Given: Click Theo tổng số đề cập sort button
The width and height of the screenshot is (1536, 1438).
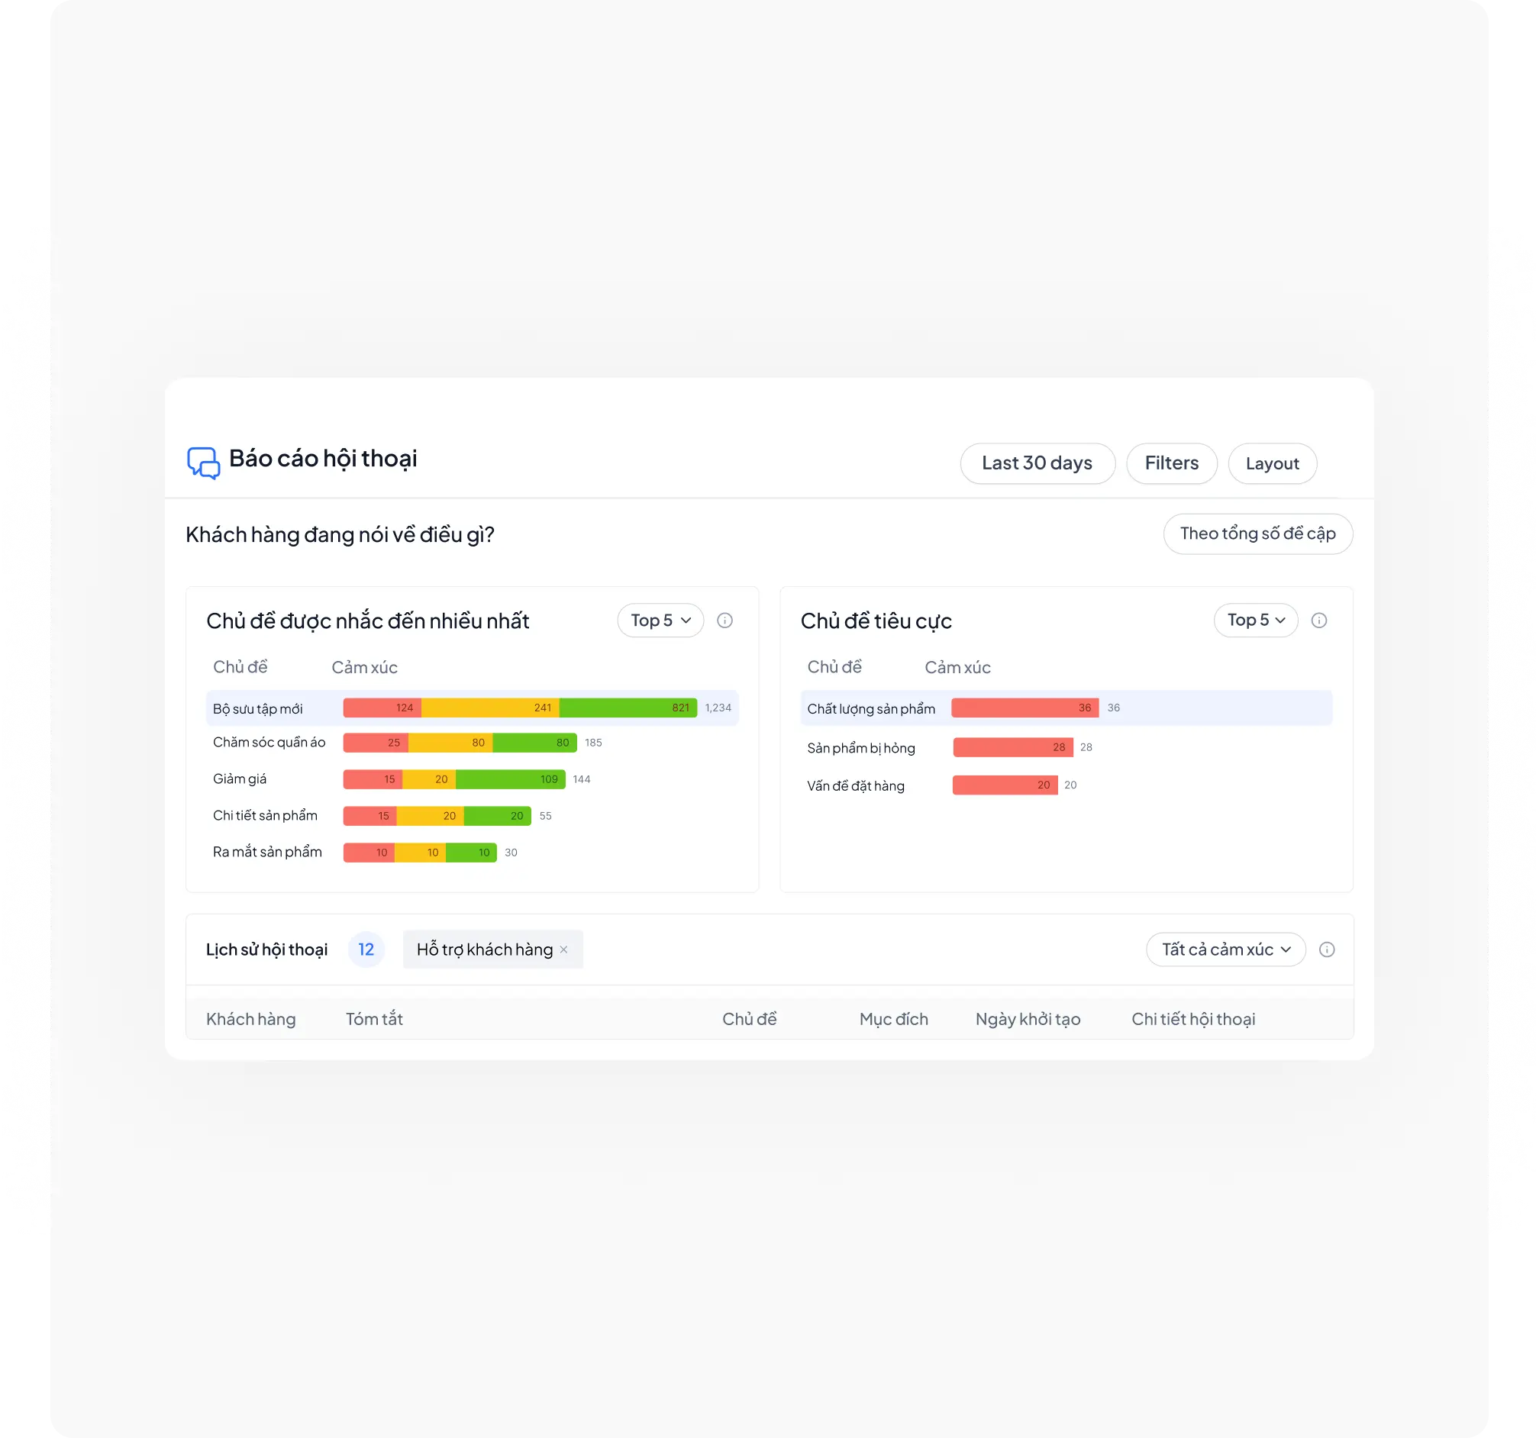Looking at the screenshot, I should [1257, 534].
